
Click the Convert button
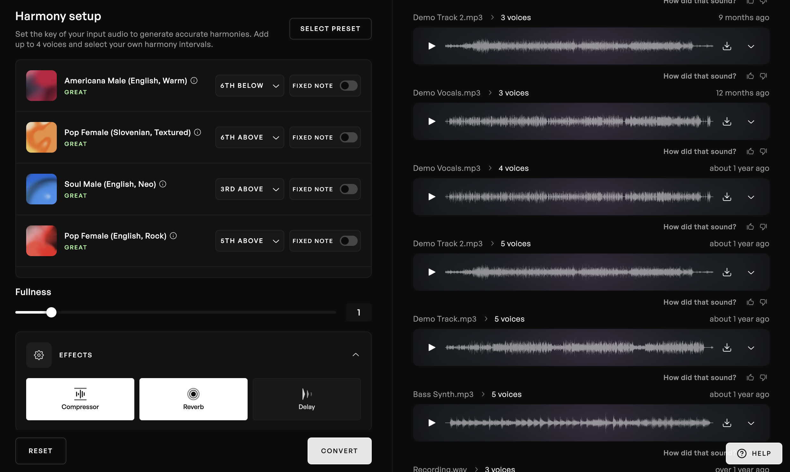click(339, 451)
